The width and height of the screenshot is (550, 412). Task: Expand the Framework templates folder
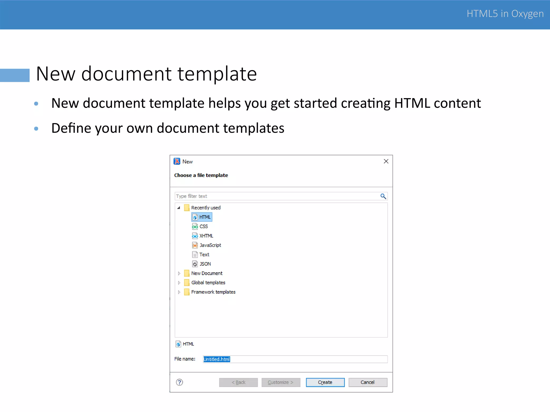(x=179, y=292)
